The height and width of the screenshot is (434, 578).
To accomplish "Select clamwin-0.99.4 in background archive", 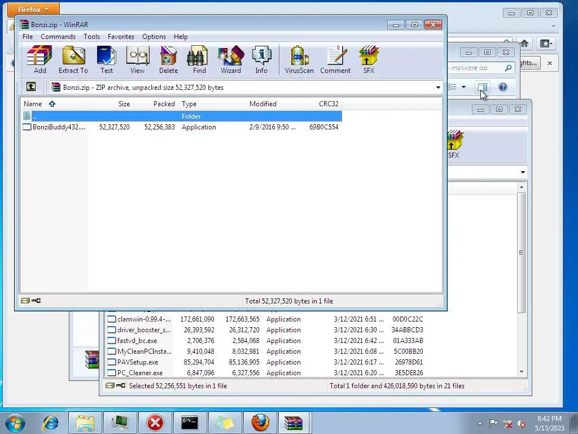I will tap(265, 319).
